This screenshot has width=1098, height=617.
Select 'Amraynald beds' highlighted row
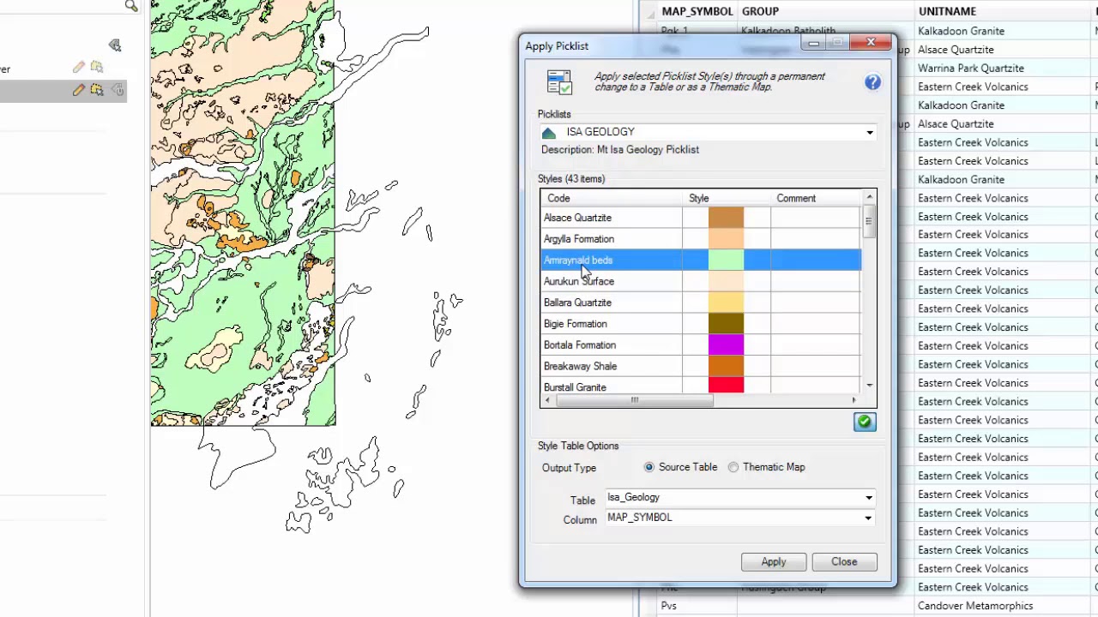tap(701, 261)
